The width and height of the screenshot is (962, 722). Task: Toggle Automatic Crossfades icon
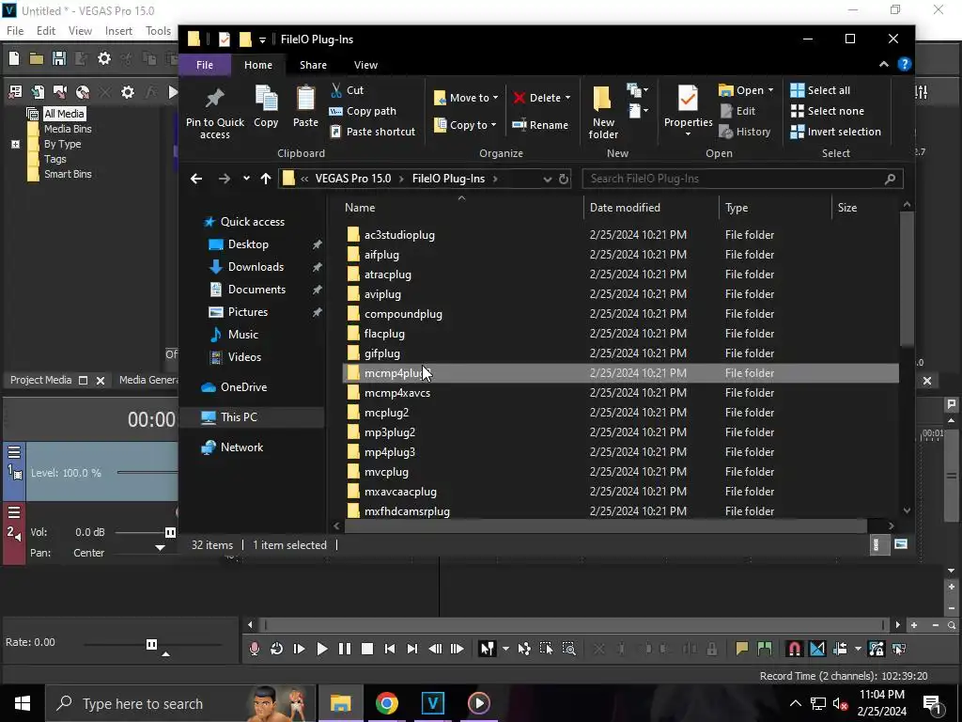tap(817, 649)
